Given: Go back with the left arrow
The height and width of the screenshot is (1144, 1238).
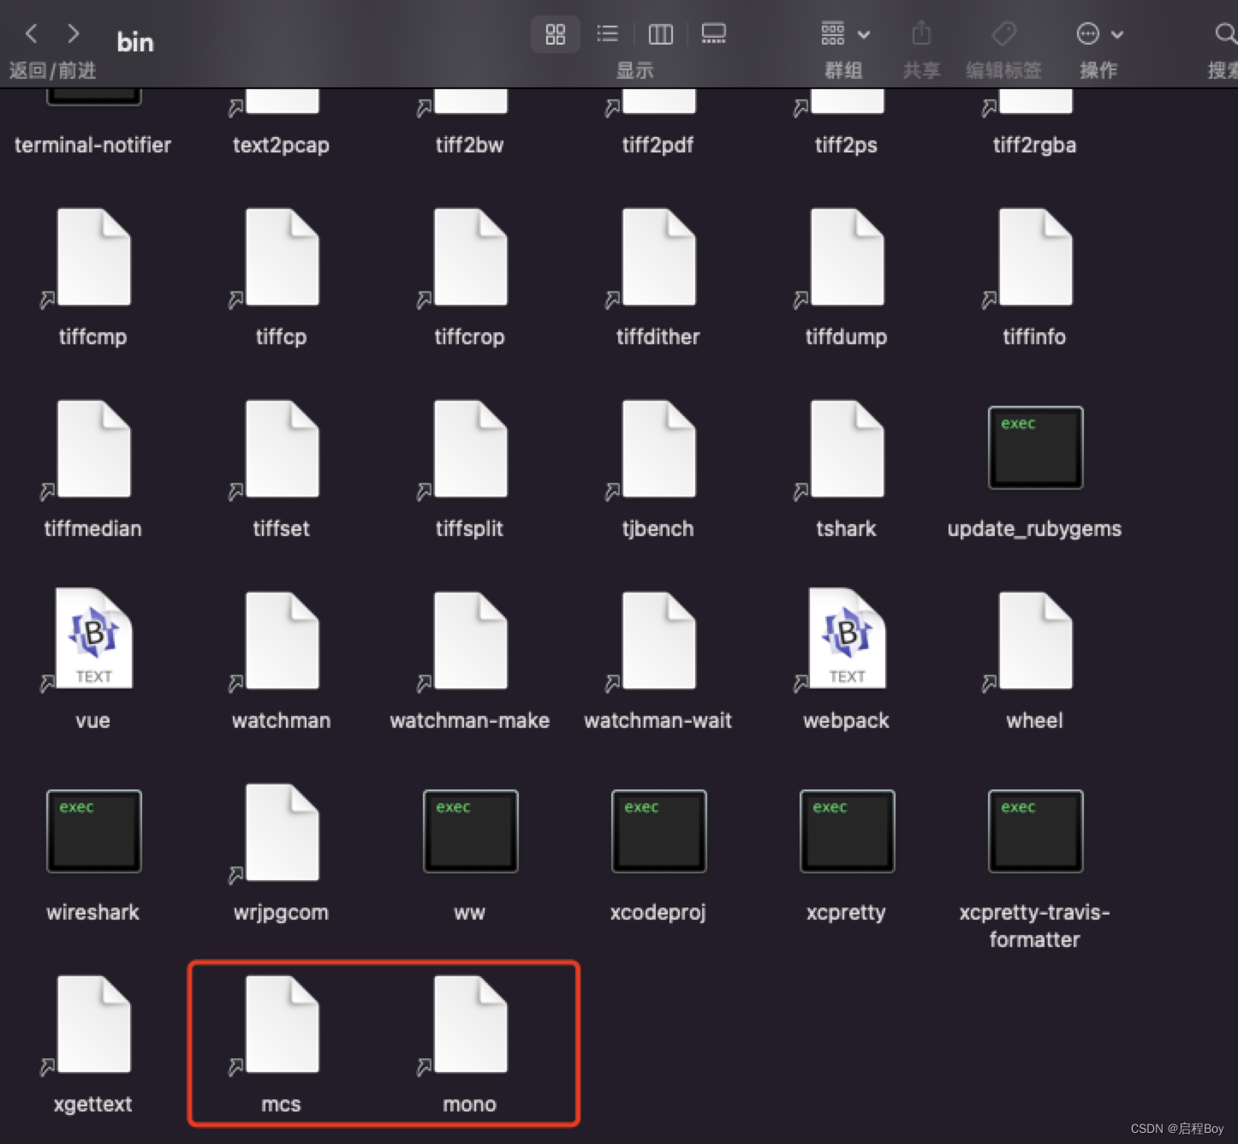Looking at the screenshot, I should (x=32, y=33).
